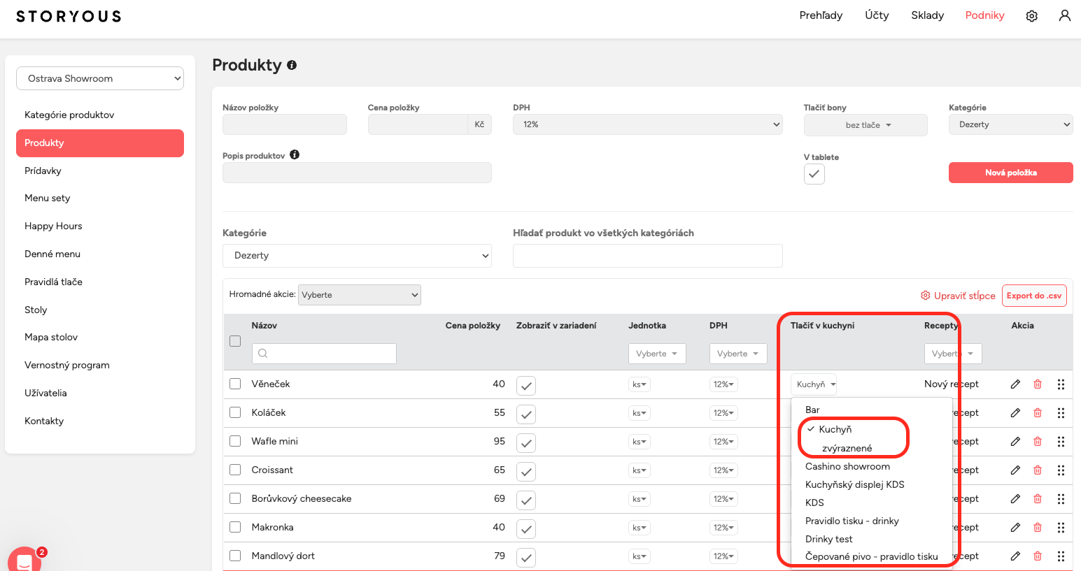Select the Makronka row checkbox
The width and height of the screenshot is (1081, 571).
(235, 527)
